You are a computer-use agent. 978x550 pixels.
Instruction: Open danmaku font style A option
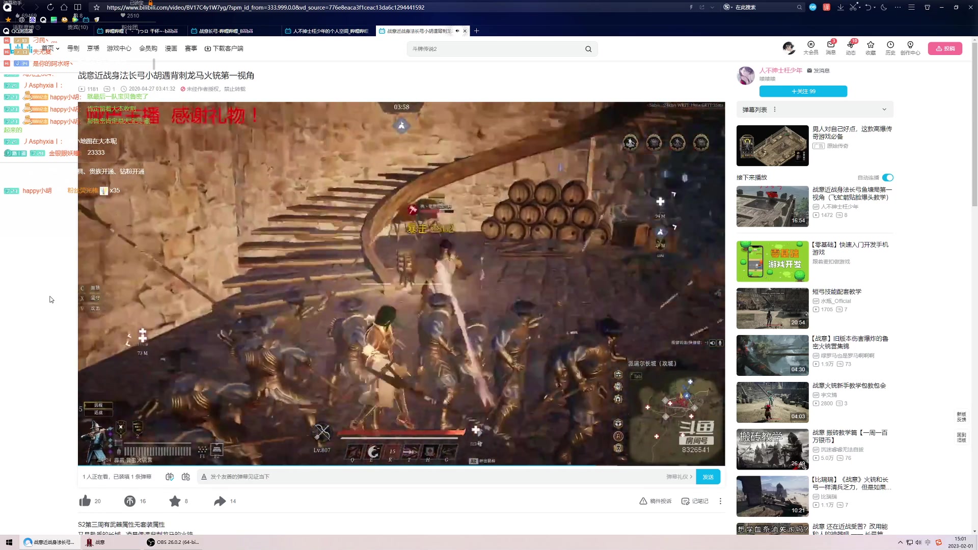(x=204, y=477)
